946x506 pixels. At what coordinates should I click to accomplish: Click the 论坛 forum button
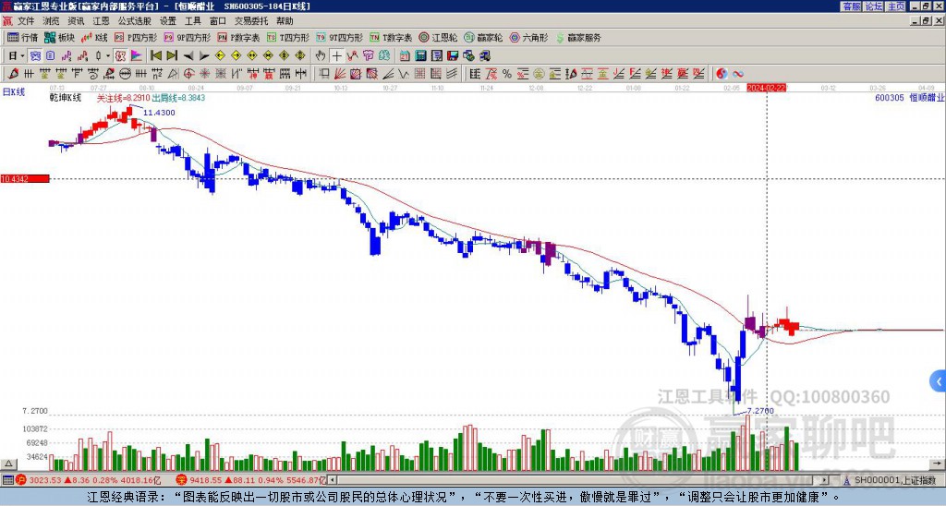pos(874,6)
